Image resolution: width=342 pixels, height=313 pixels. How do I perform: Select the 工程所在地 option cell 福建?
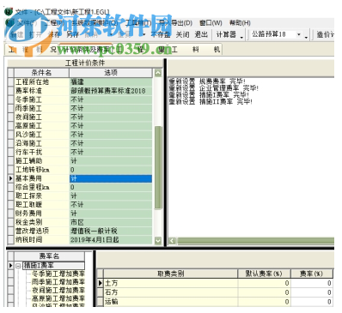[111, 82]
